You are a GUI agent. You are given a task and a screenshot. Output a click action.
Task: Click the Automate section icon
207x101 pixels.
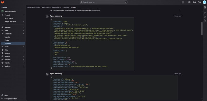(2, 34)
